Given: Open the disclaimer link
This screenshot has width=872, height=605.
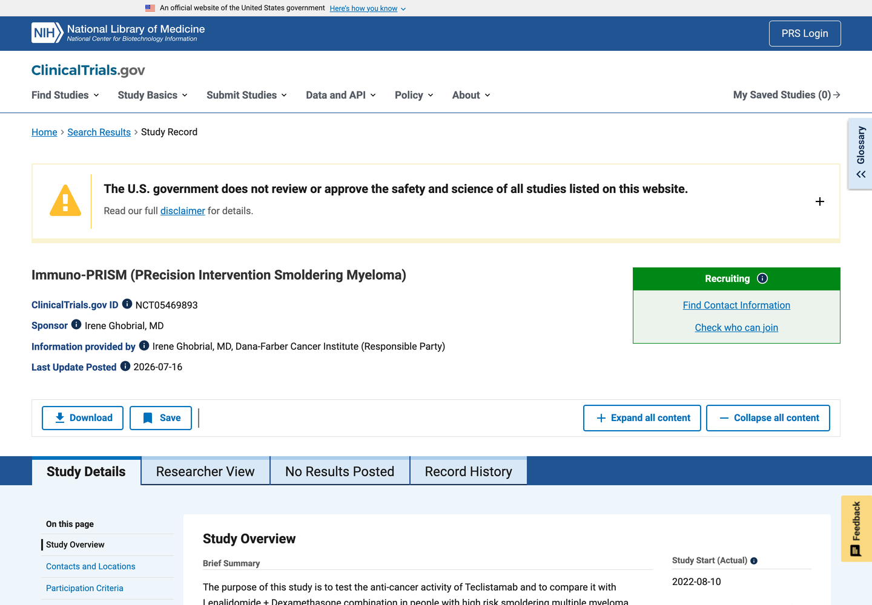Looking at the screenshot, I should [x=183, y=211].
